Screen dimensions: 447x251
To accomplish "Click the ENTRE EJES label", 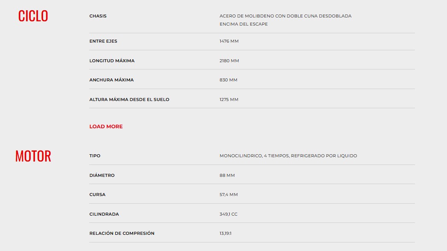I will click(x=103, y=41).
